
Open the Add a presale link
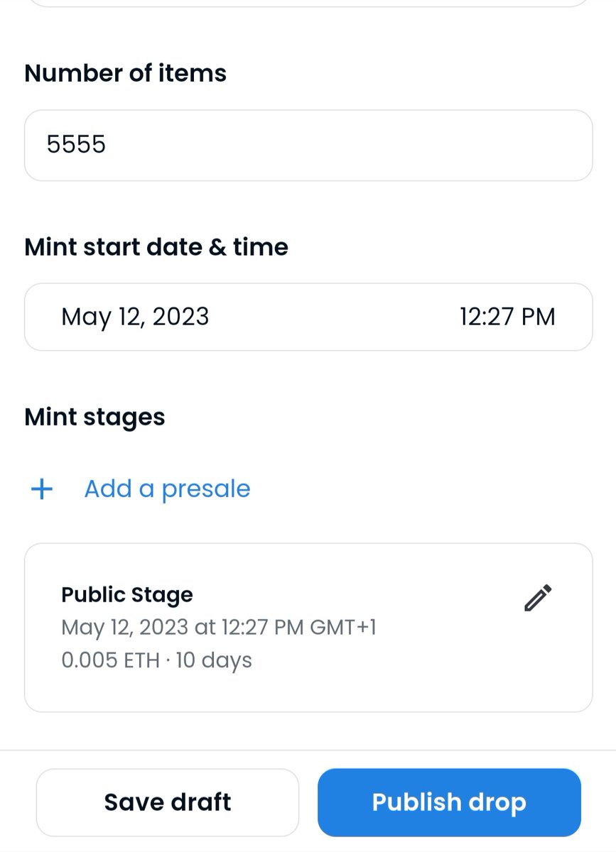(x=167, y=488)
